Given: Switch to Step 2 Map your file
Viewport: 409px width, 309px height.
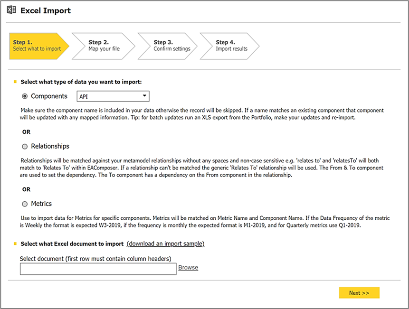Looking at the screenshot, I should [x=101, y=46].
